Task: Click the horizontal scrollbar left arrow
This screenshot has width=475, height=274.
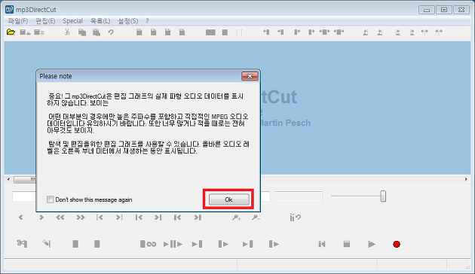Action: 8,179
